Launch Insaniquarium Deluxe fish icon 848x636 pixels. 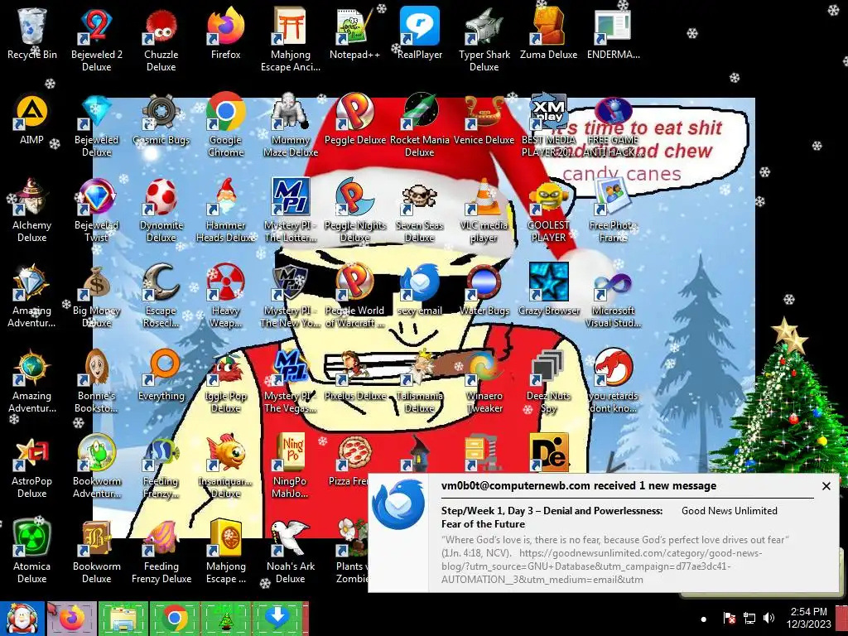point(225,466)
